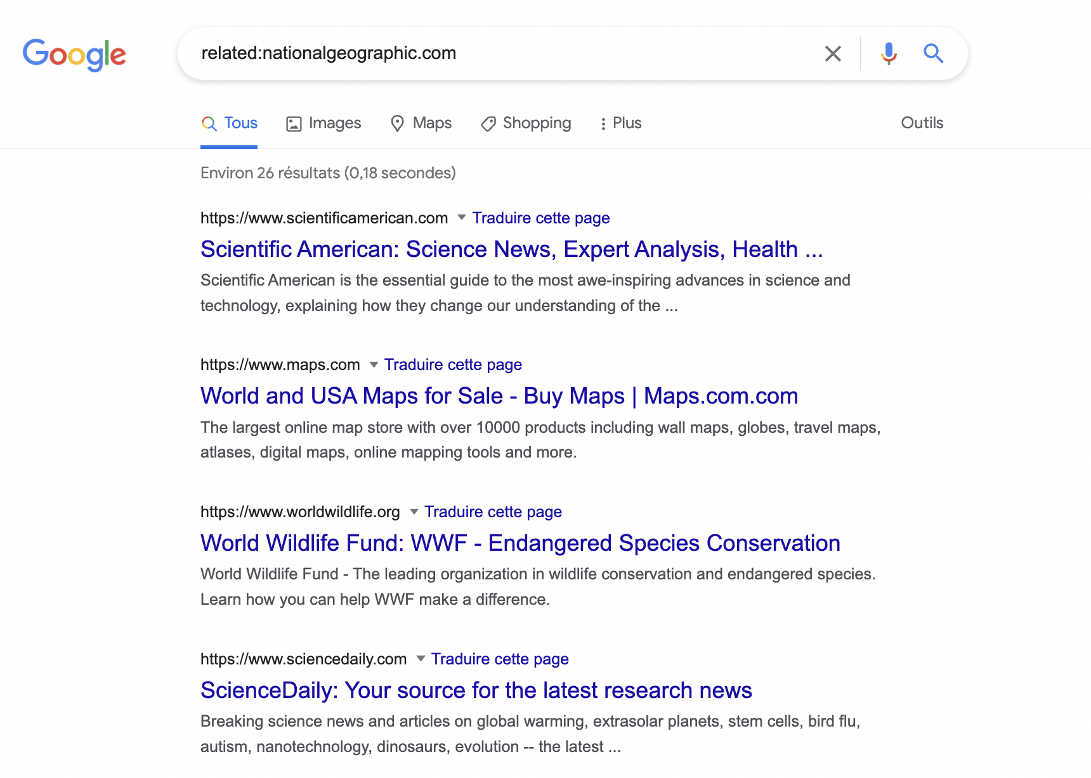Click the Shopping tab tag icon
The width and height of the screenshot is (1091, 778).
point(488,124)
